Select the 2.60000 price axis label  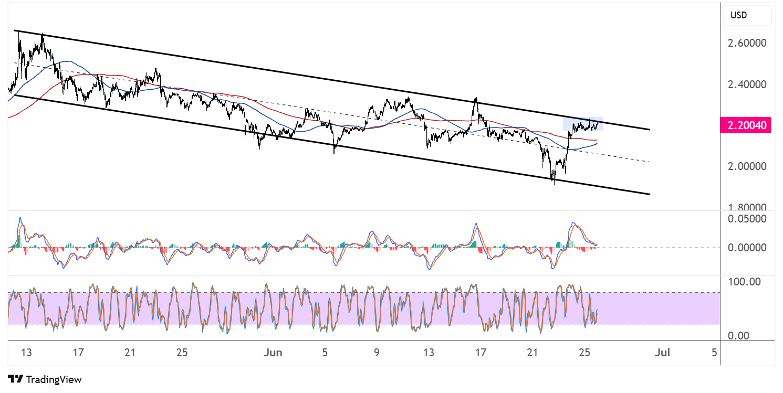point(747,43)
